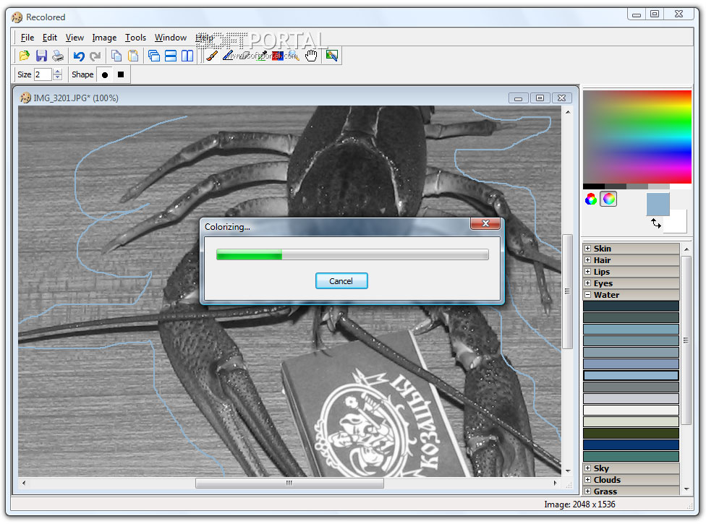Screen dimensions: 706x524
Task: Click the colorizing progress bar
Action: coord(352,254)
